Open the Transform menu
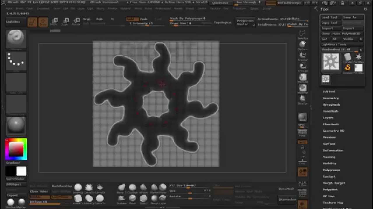 click(239, 9)
